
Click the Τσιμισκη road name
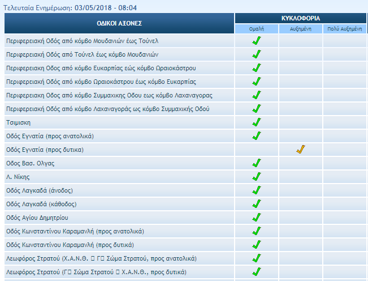(x=19, y=122)
